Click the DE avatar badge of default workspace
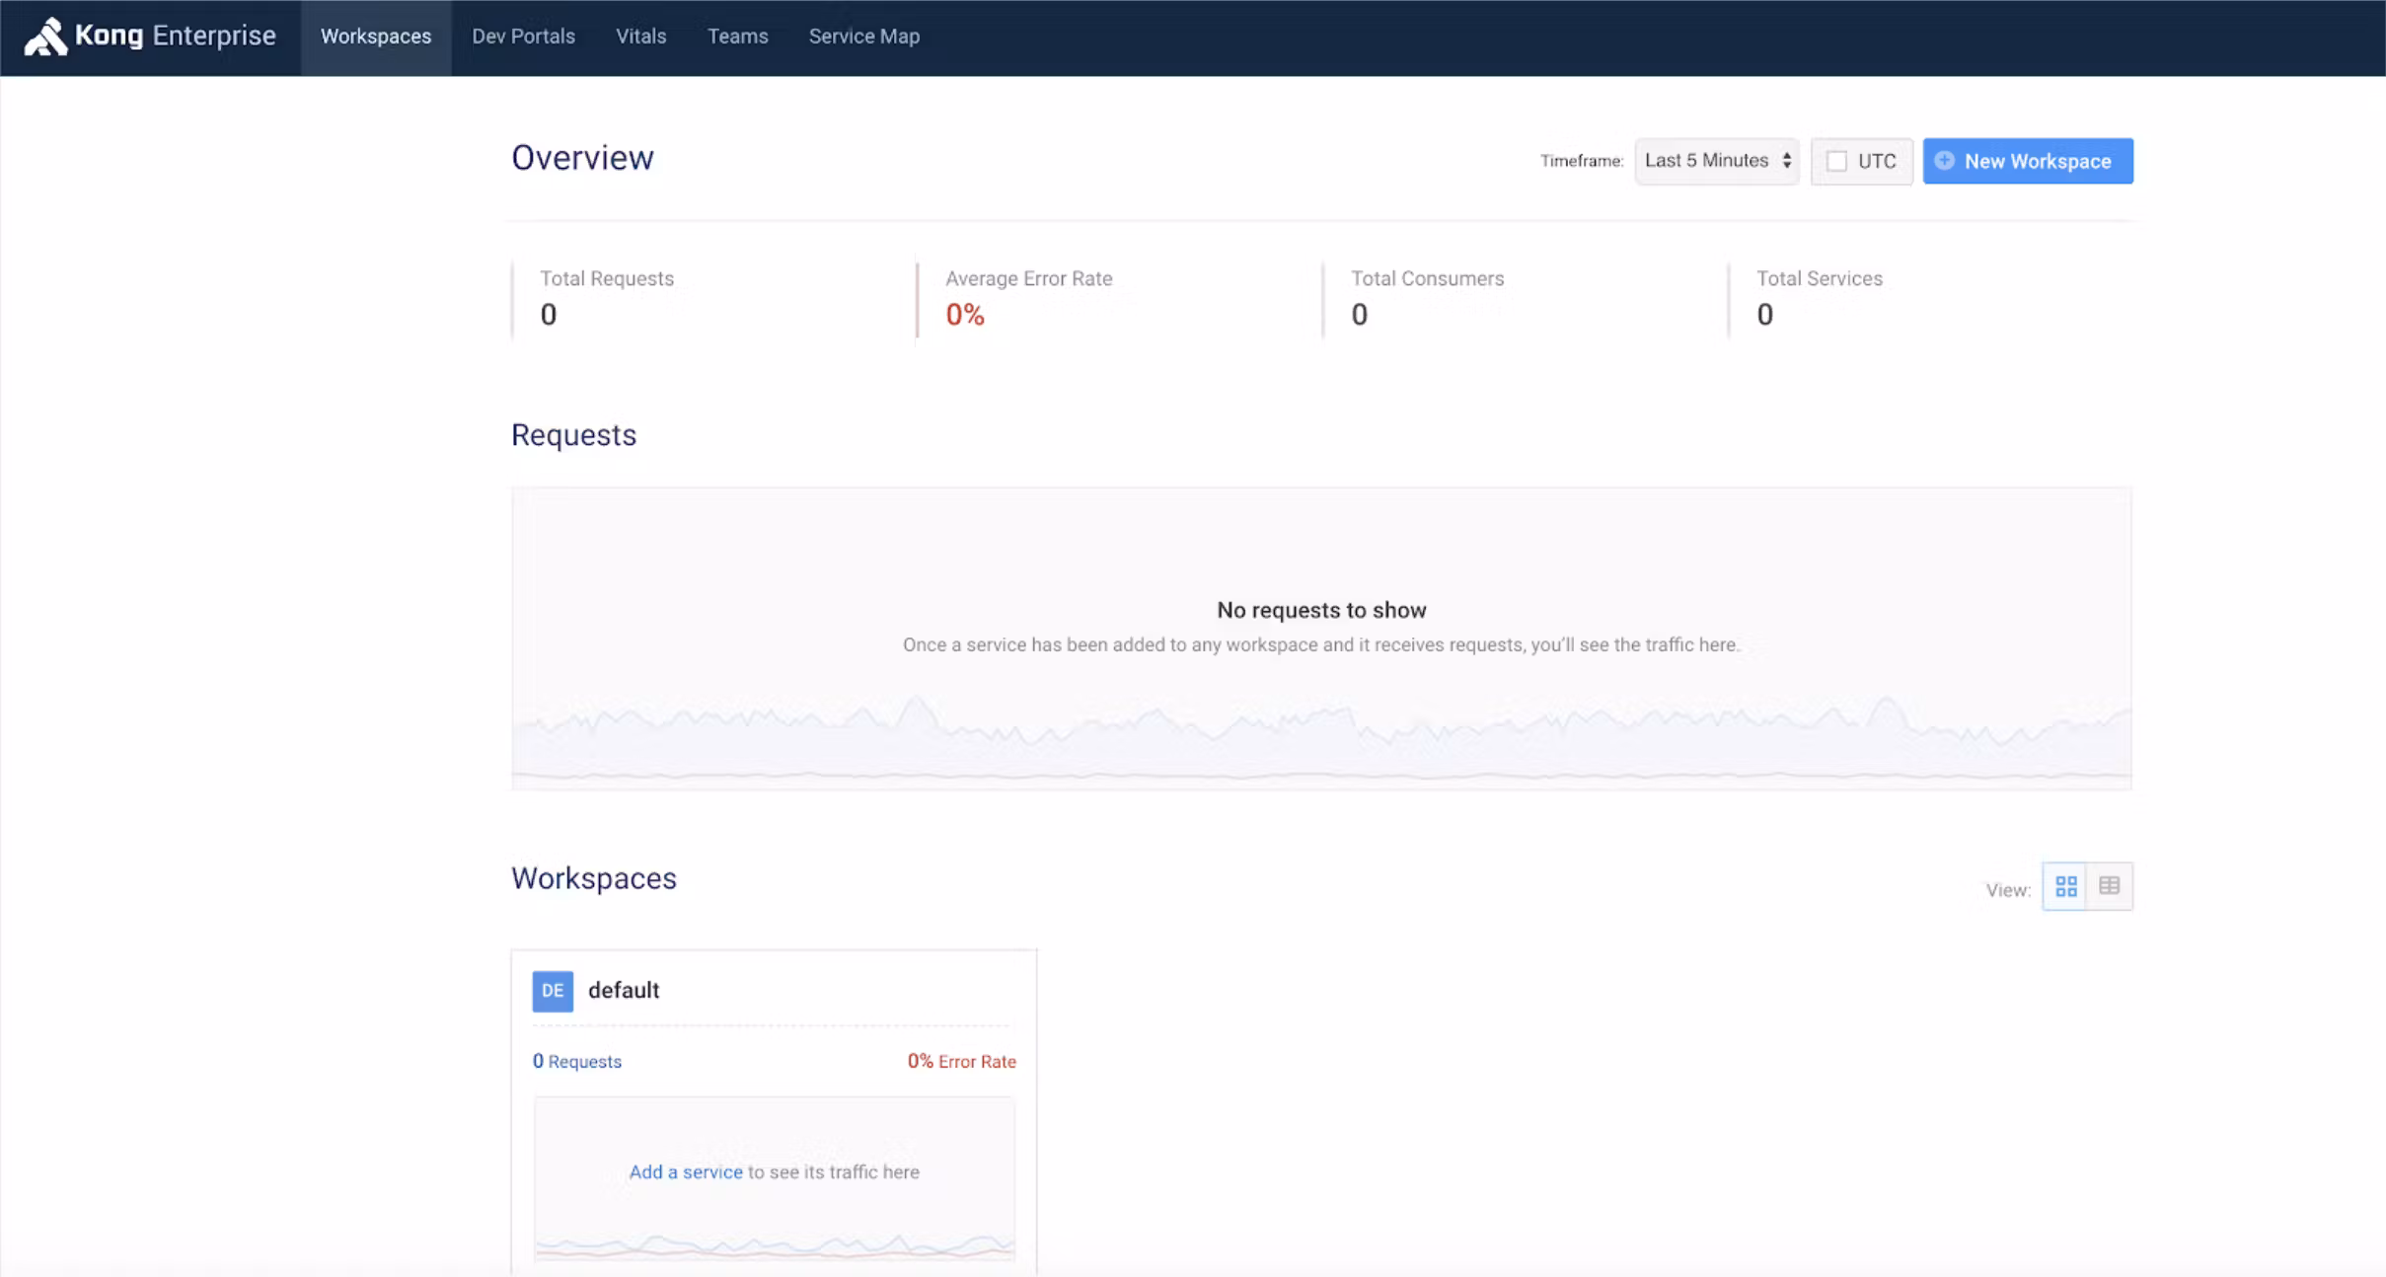2386x1277 pixels. point(553,991)
